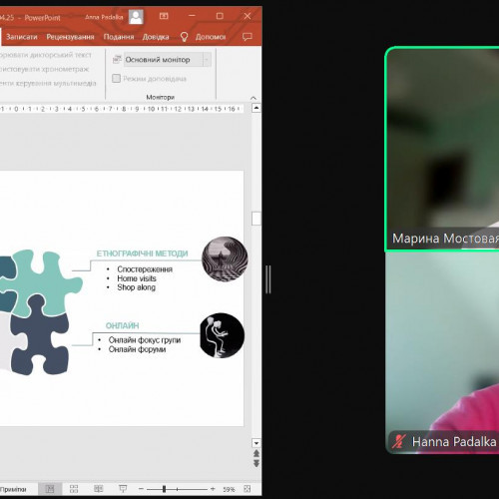Open the Подання ribbon tab
The height and width of the screenshot is (499, 499).
tap(119, 37)
